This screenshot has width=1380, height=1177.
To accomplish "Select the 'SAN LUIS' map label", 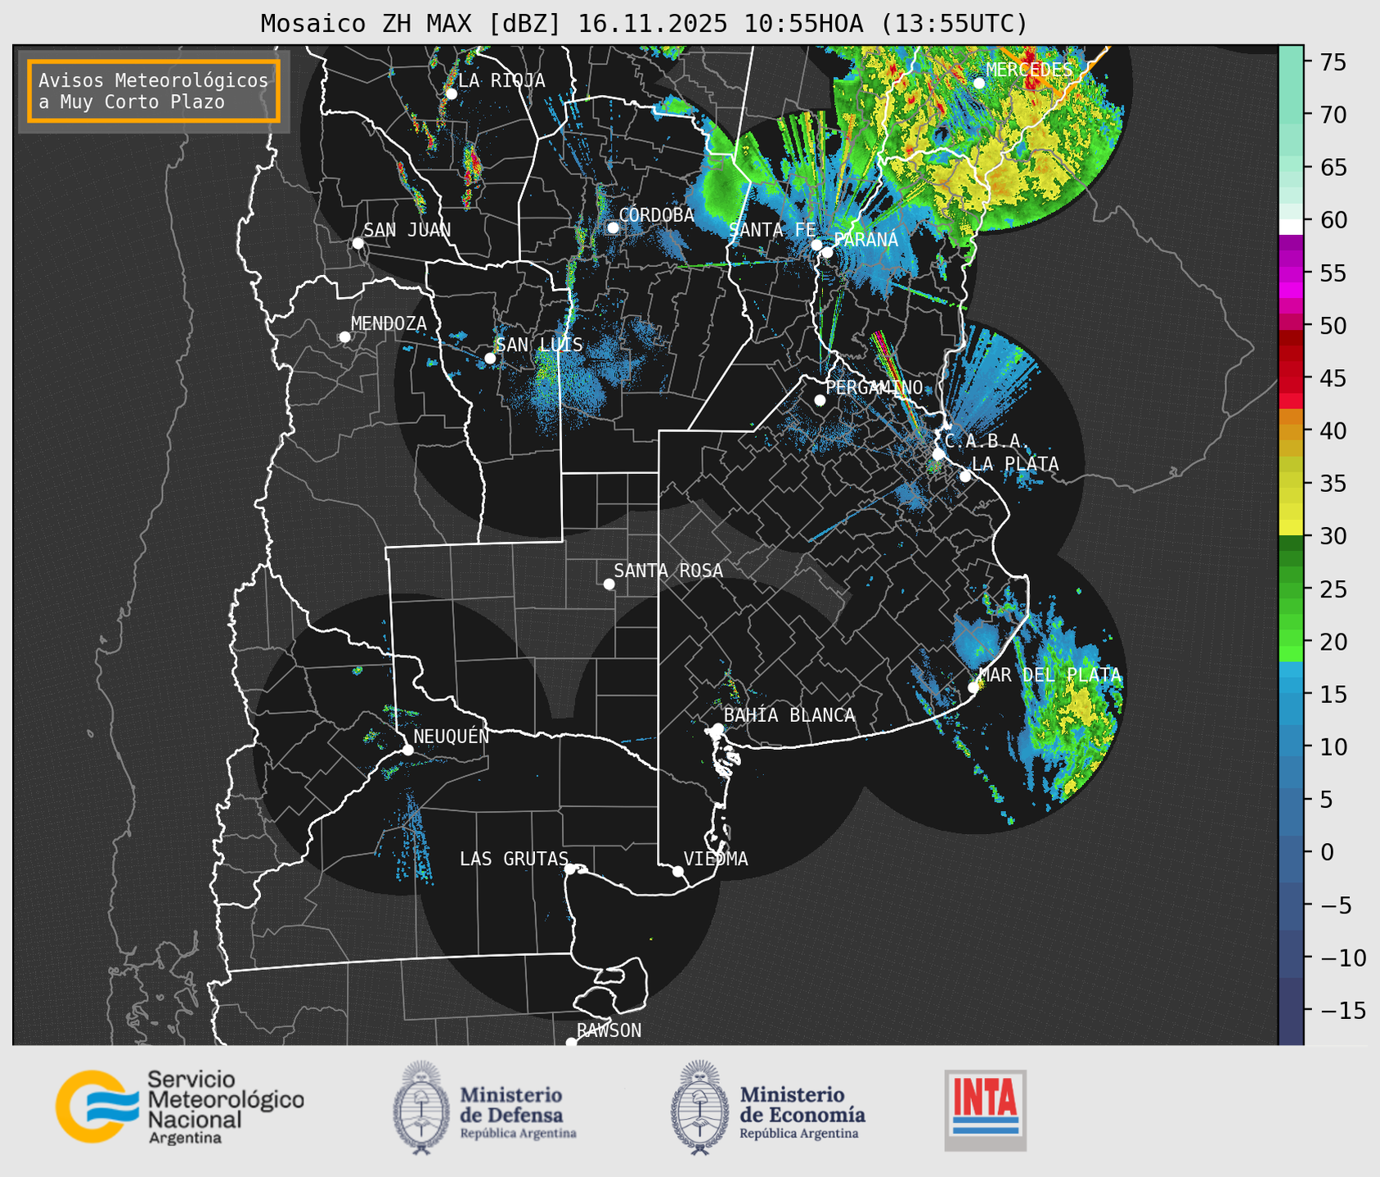I will point(540,345).
